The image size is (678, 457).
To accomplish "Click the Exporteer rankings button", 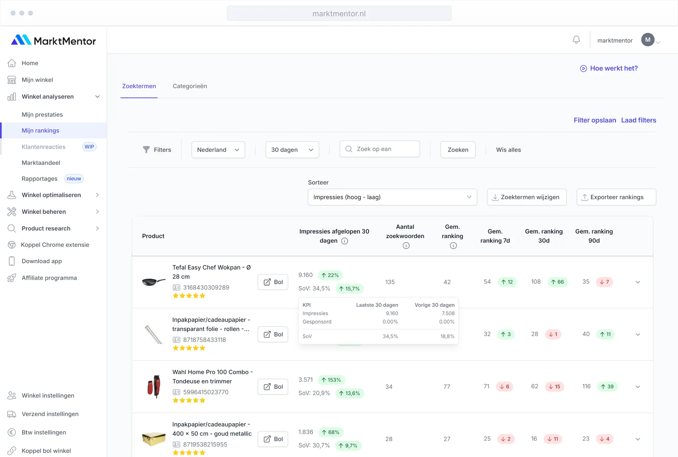I will (616, 197).
